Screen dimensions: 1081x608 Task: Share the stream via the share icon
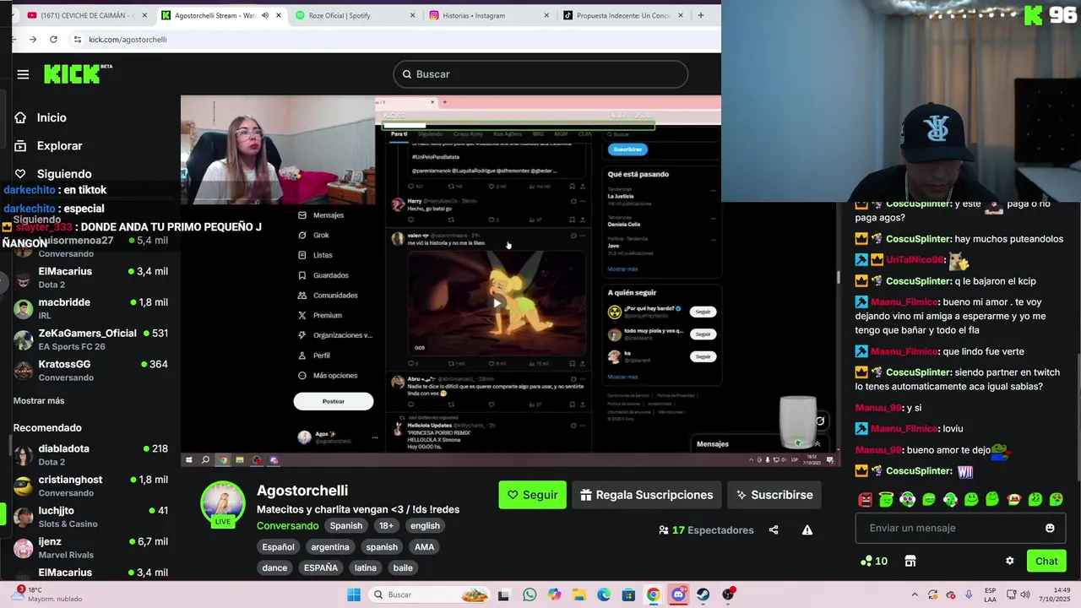point(774,530)
